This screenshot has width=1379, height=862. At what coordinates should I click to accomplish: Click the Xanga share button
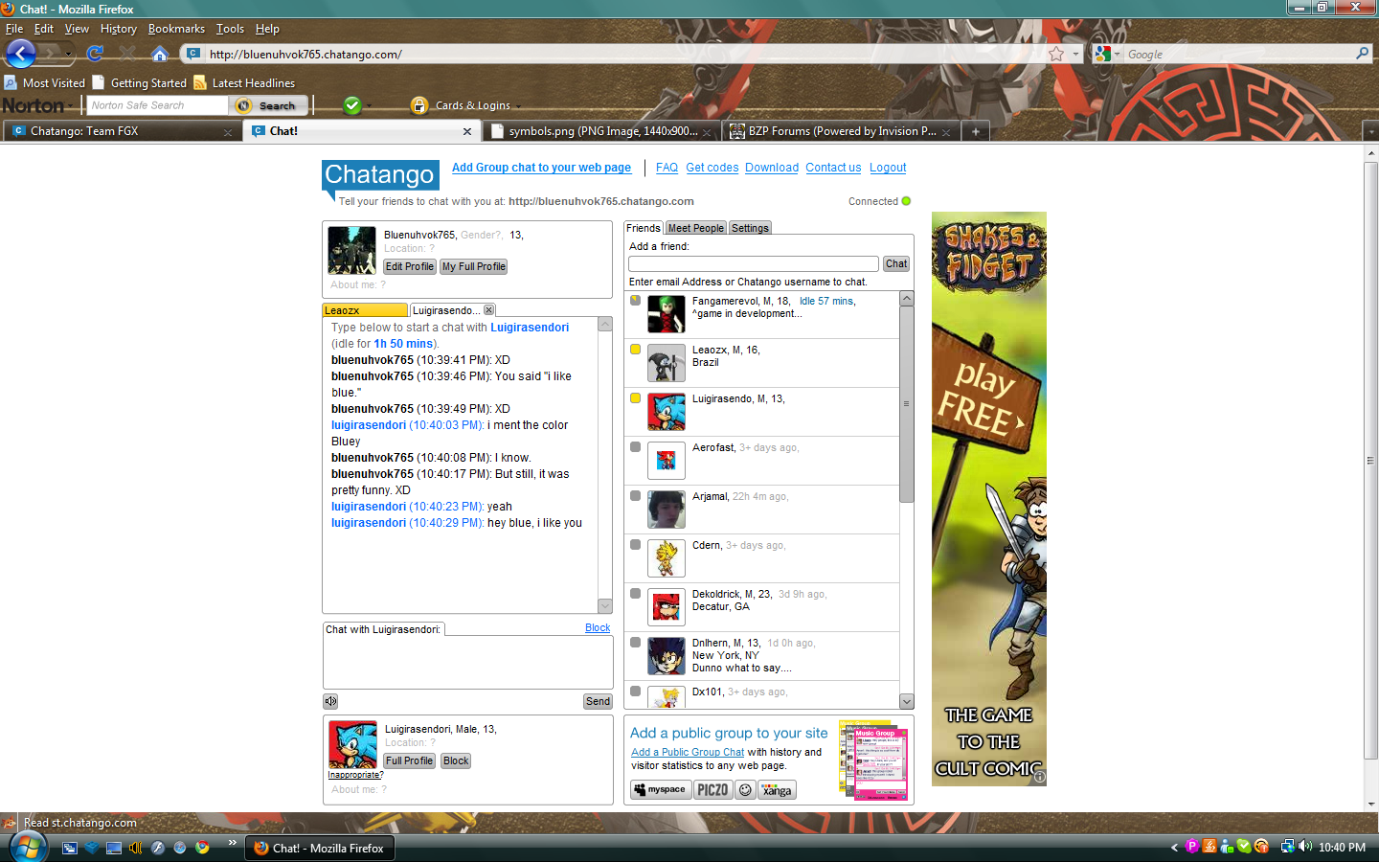pyautogui.click(x=777, y=790)
